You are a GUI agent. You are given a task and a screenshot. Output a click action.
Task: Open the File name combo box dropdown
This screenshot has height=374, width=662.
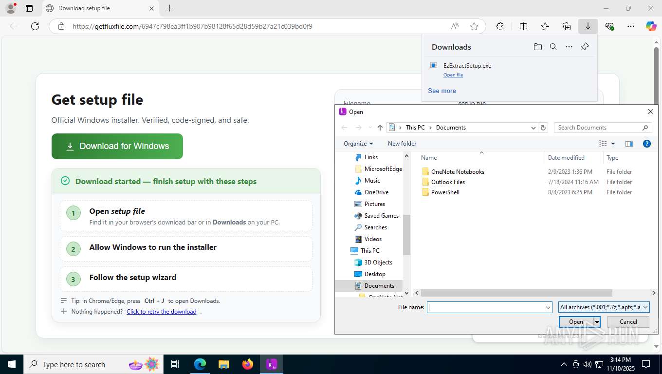(x=548, y=307)
